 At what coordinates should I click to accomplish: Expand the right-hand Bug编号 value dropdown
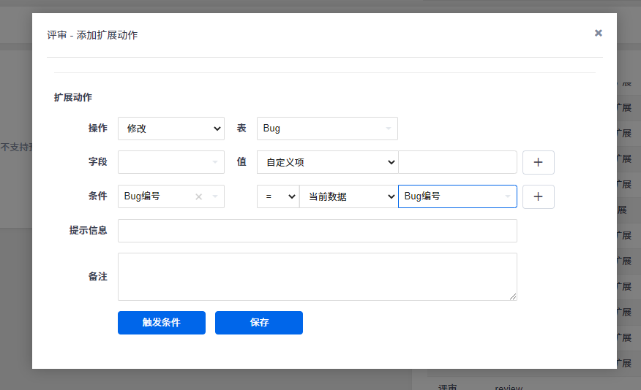click(x=457, y=196)
